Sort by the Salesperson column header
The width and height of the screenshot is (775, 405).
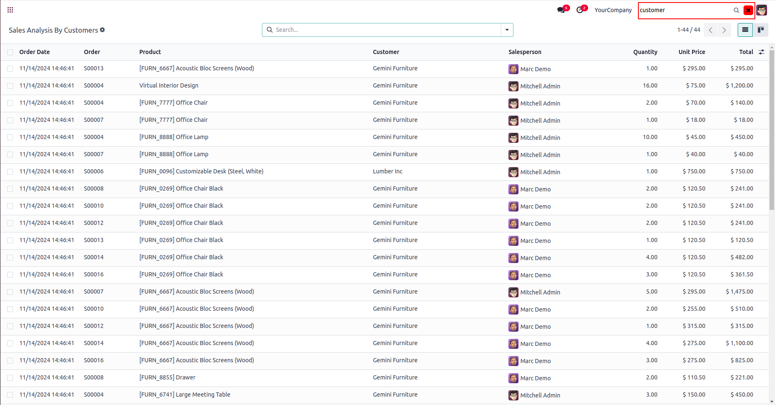[525, 52]
